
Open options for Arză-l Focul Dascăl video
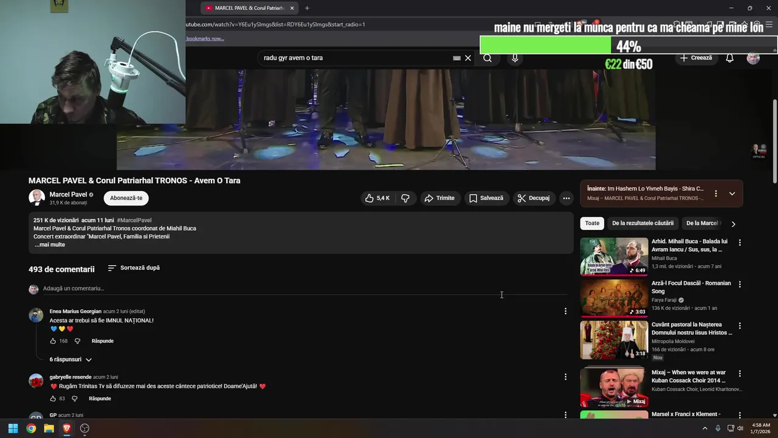tap(740, 284)
